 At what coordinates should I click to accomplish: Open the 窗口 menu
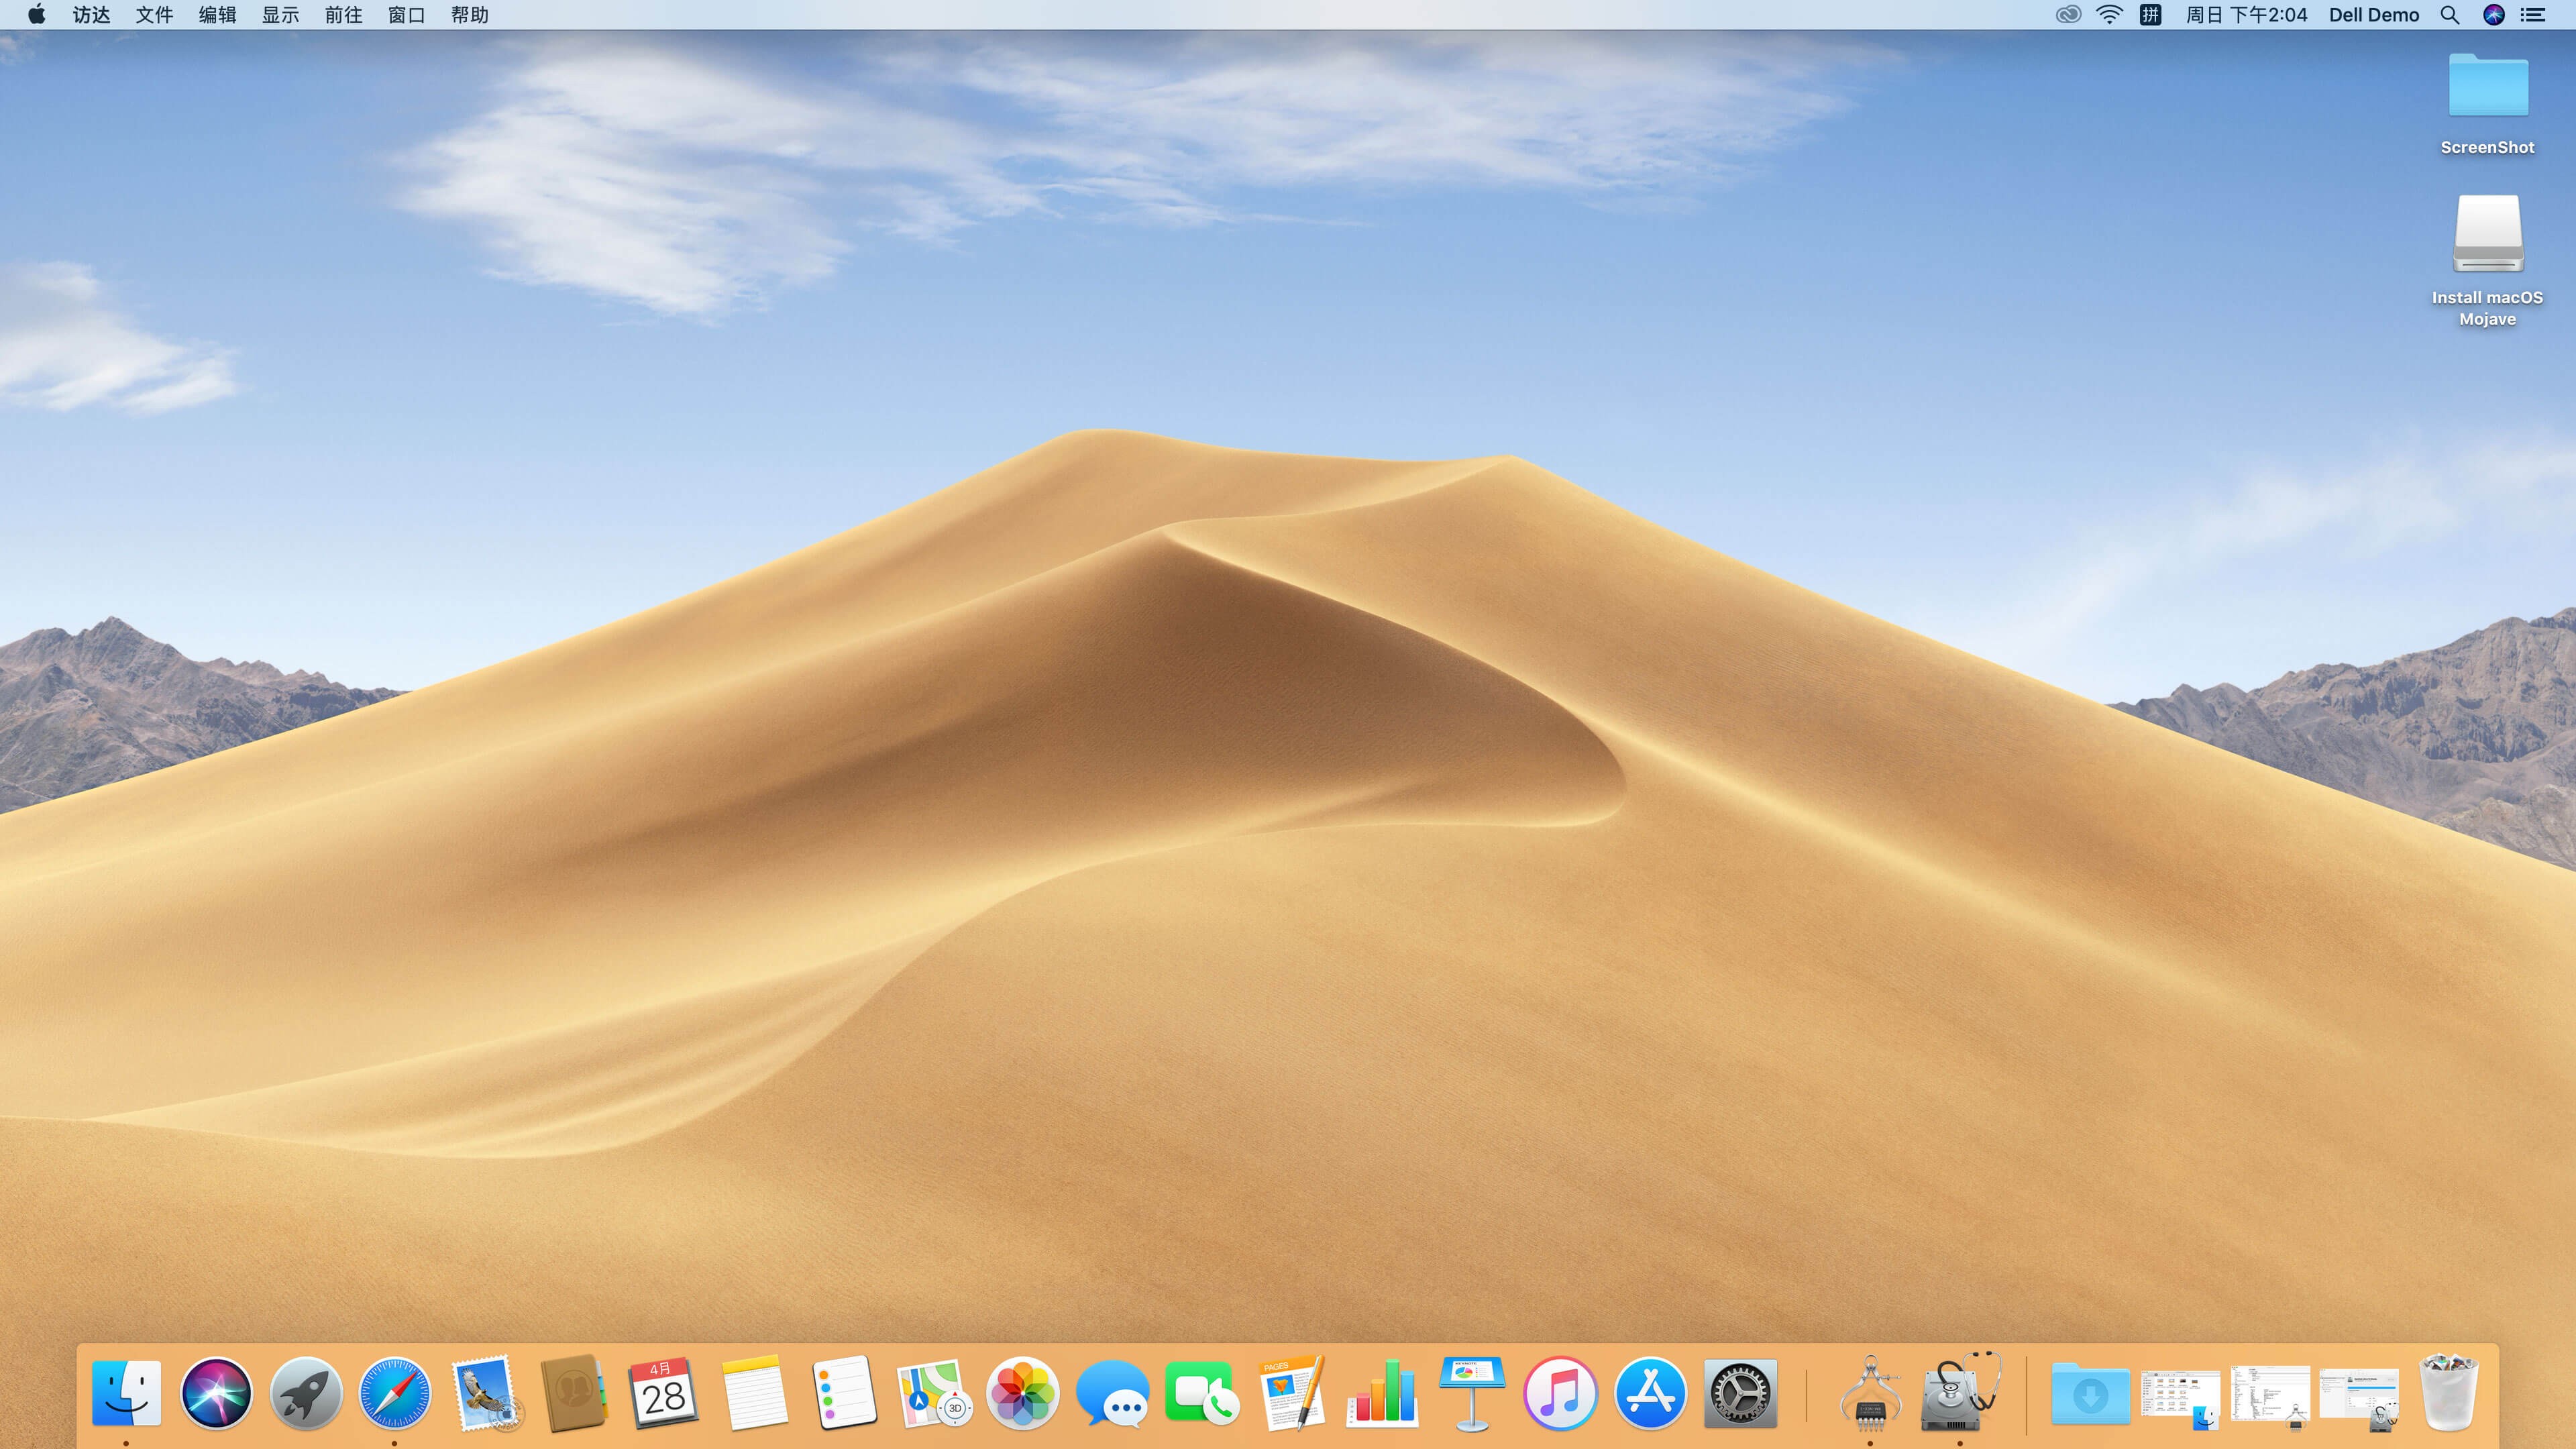click(406, 15)
